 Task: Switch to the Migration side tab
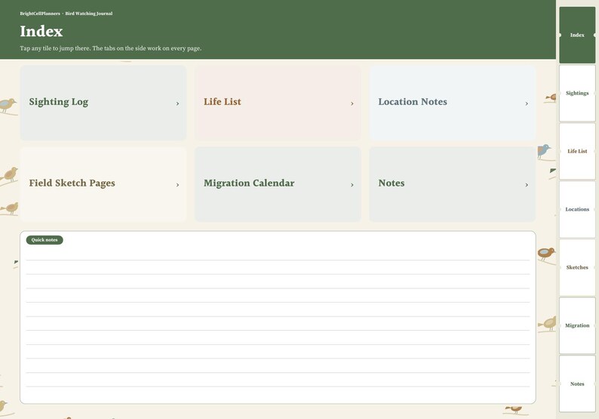(577, 325)
